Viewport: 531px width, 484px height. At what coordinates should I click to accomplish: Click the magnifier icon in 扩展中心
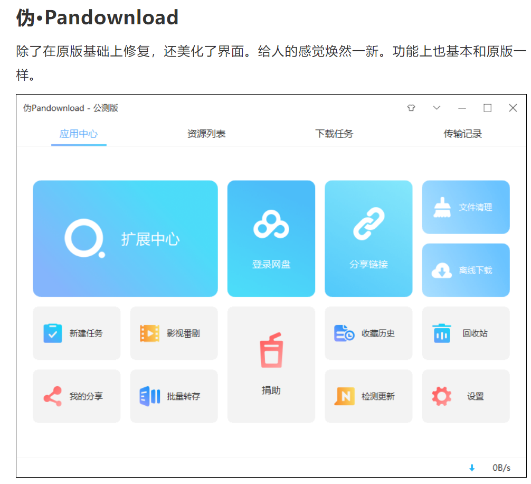click(x=84, y=238)
